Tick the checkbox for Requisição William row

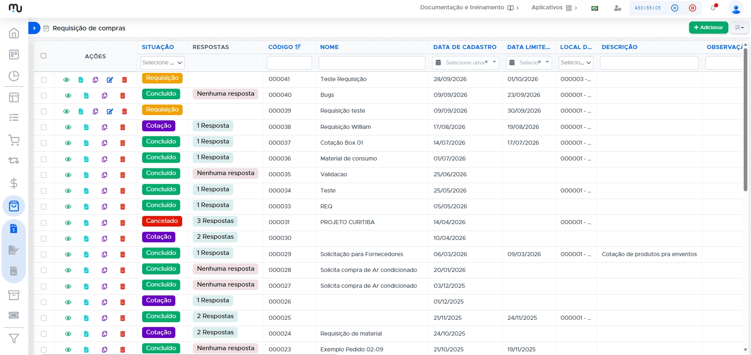44,127
